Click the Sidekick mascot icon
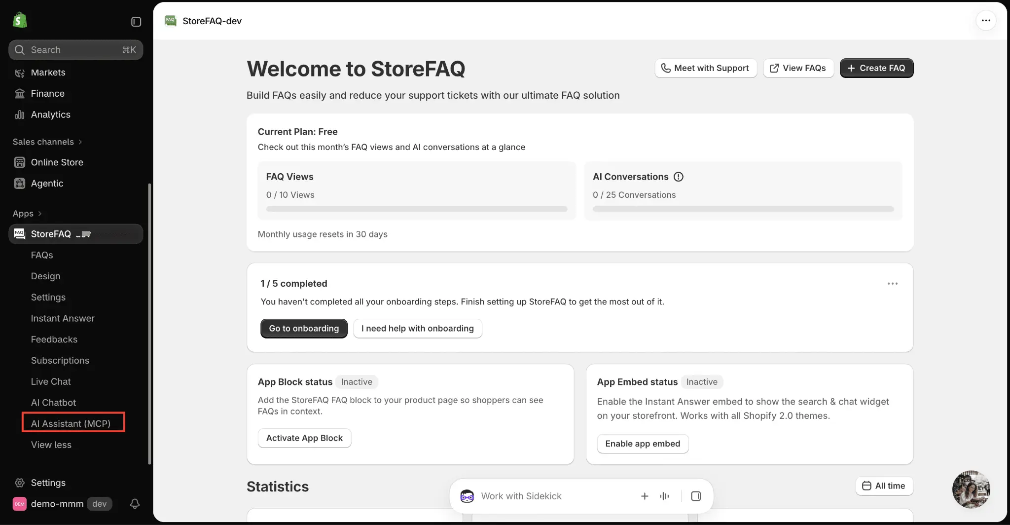Image resolution: width=1010 pixels, height=525 pixels. point(467,496)
